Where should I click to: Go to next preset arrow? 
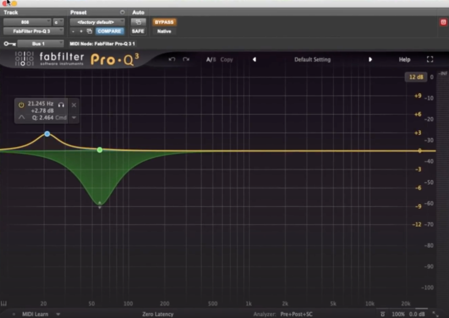[x=370, y=59]
